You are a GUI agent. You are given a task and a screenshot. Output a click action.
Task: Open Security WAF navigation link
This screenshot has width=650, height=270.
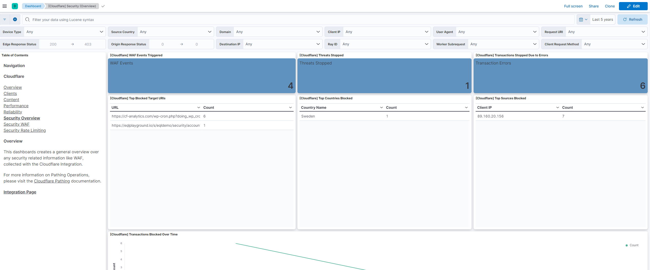tap(16, 124)
